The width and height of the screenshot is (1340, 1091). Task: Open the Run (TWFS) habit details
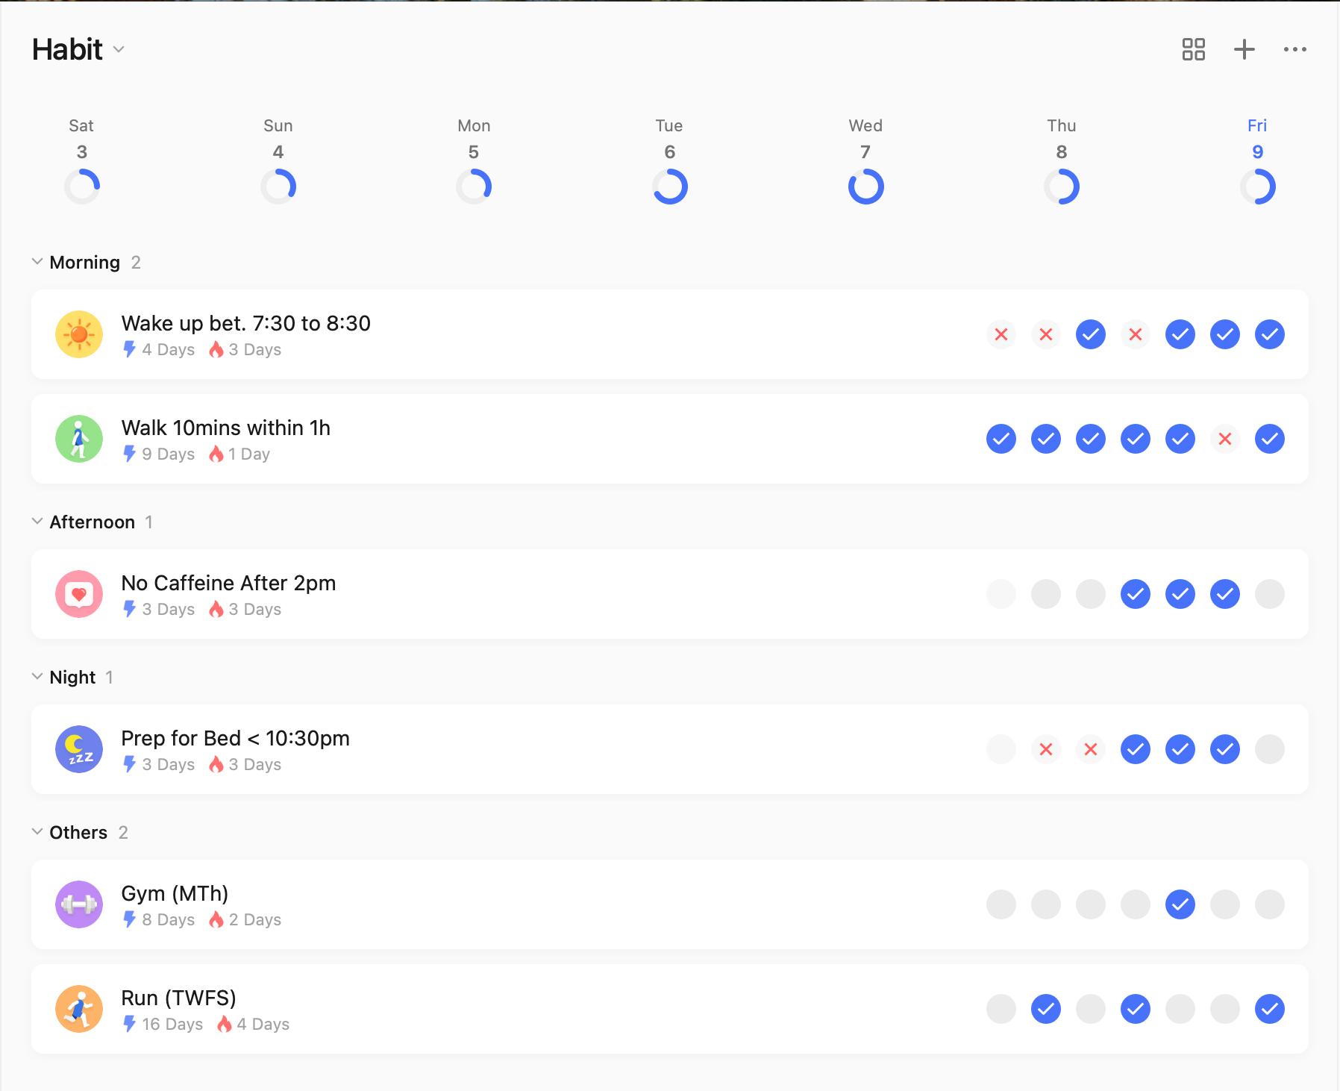click(x=179, y=998)
